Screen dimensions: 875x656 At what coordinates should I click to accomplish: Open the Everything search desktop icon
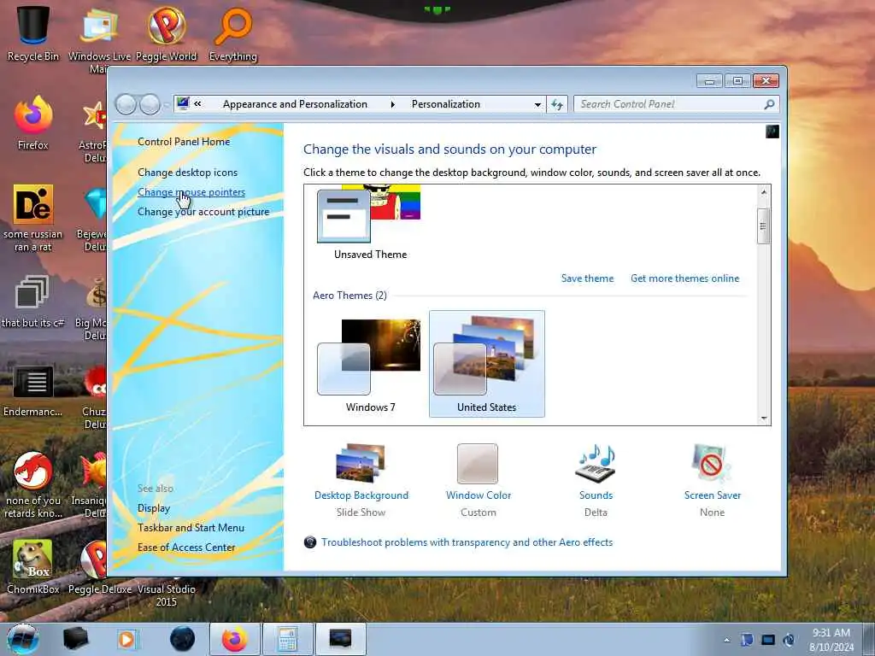pyautogui.click(x=233, y=33)
